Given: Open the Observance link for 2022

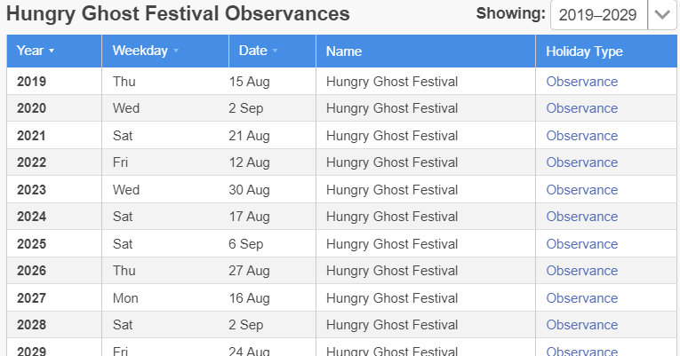Looking at the screenshot, I should click(x=581, y=162).
